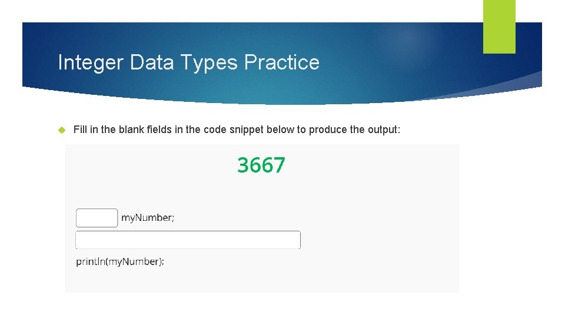The height and width of the screenshot is (318, 565).
Task: Click the semicolon ending the println line
Action: coord(163,261)
